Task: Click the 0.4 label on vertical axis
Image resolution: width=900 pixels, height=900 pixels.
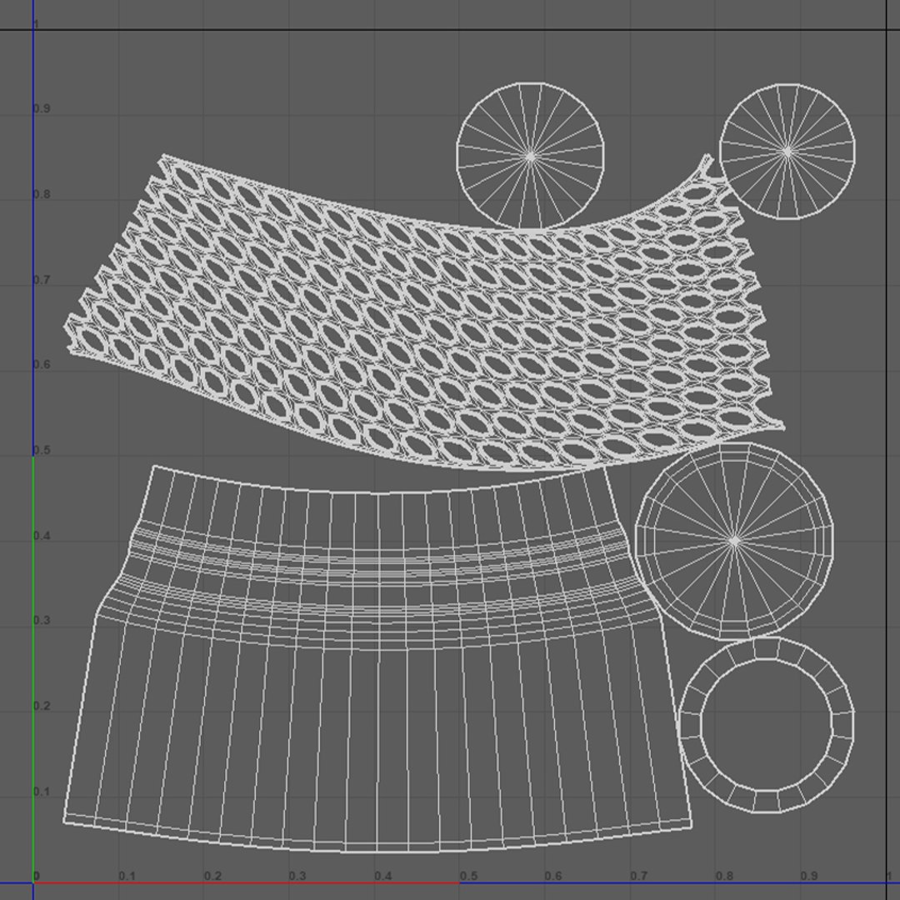Action: click(x=42, y=536)
